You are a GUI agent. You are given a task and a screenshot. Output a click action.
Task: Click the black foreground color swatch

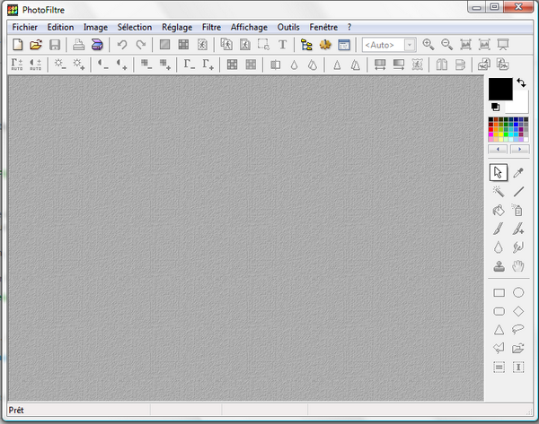[499, 87]
